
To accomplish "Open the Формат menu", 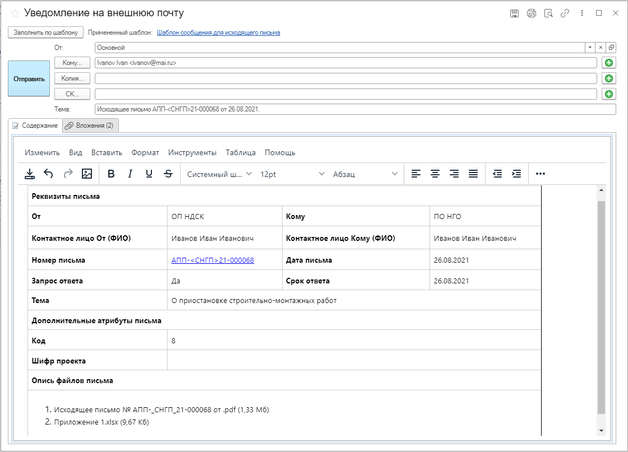I will tap(145, 152).
